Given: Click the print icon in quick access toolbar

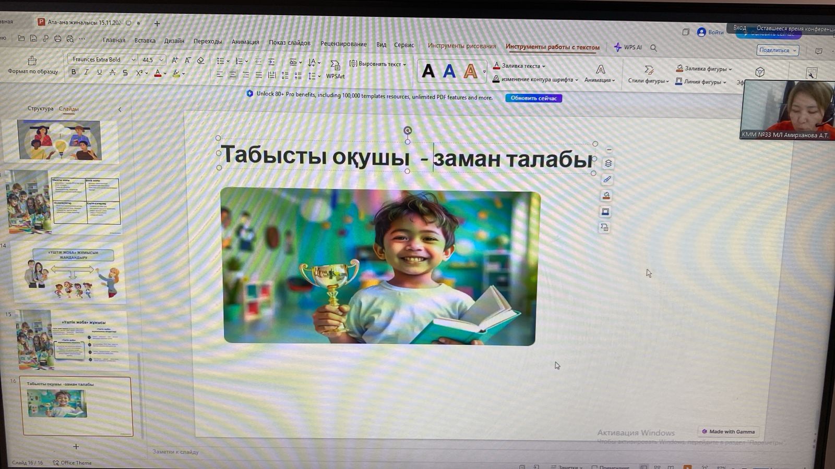Looking at the screenshot, I should pyautogui.click(x=57, y=39).
